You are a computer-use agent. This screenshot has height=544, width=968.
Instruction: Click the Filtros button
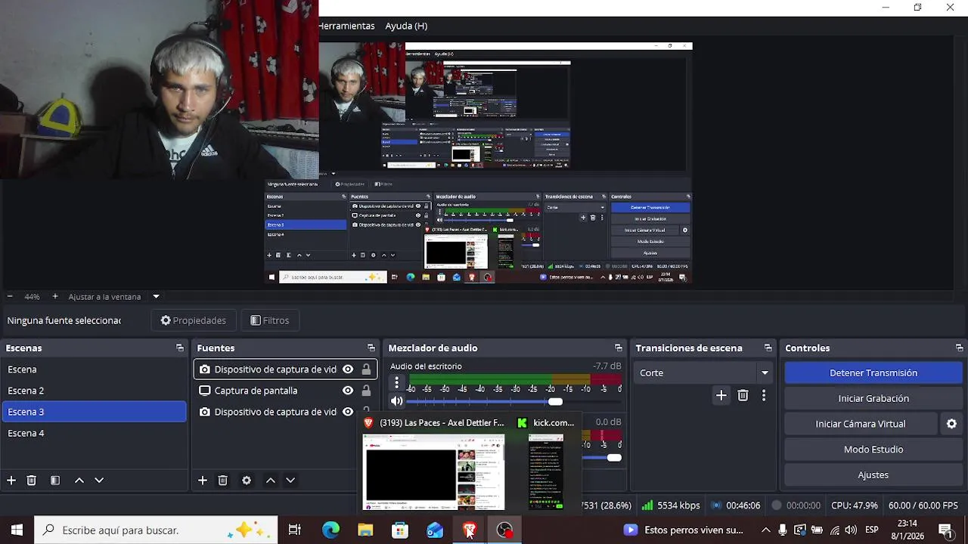point(270,320)
